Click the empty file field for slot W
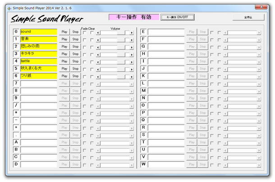This screenshot has width=275, height=182. pyautogui.click(x=166, y=164)
